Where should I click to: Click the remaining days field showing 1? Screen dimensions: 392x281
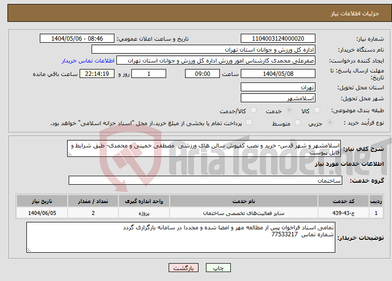tap(149, 73)
